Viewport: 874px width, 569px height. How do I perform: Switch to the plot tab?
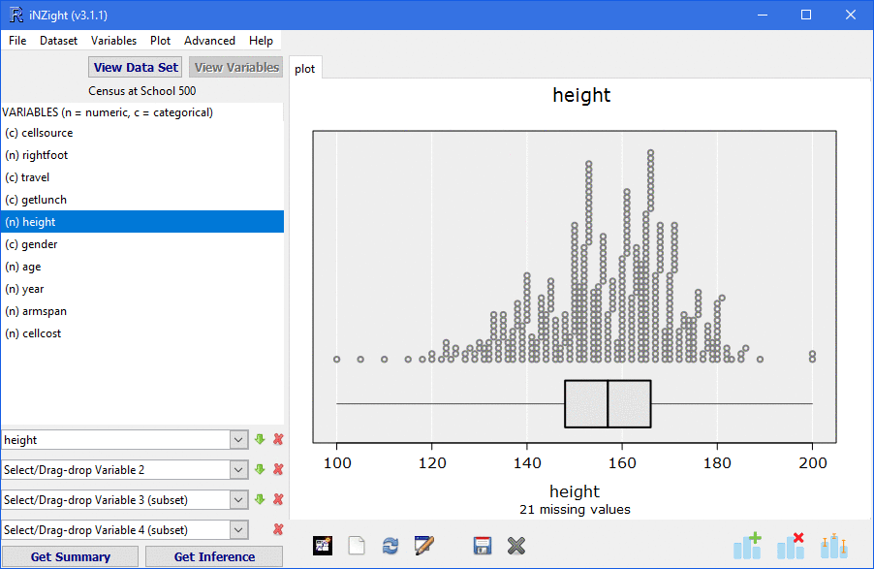point(305,69)
